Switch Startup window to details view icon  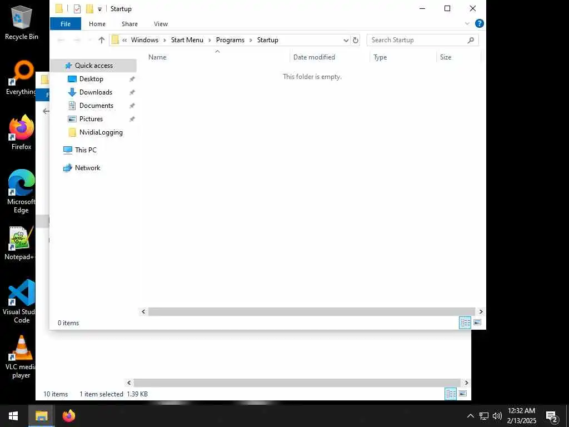(x=465, y=323)
